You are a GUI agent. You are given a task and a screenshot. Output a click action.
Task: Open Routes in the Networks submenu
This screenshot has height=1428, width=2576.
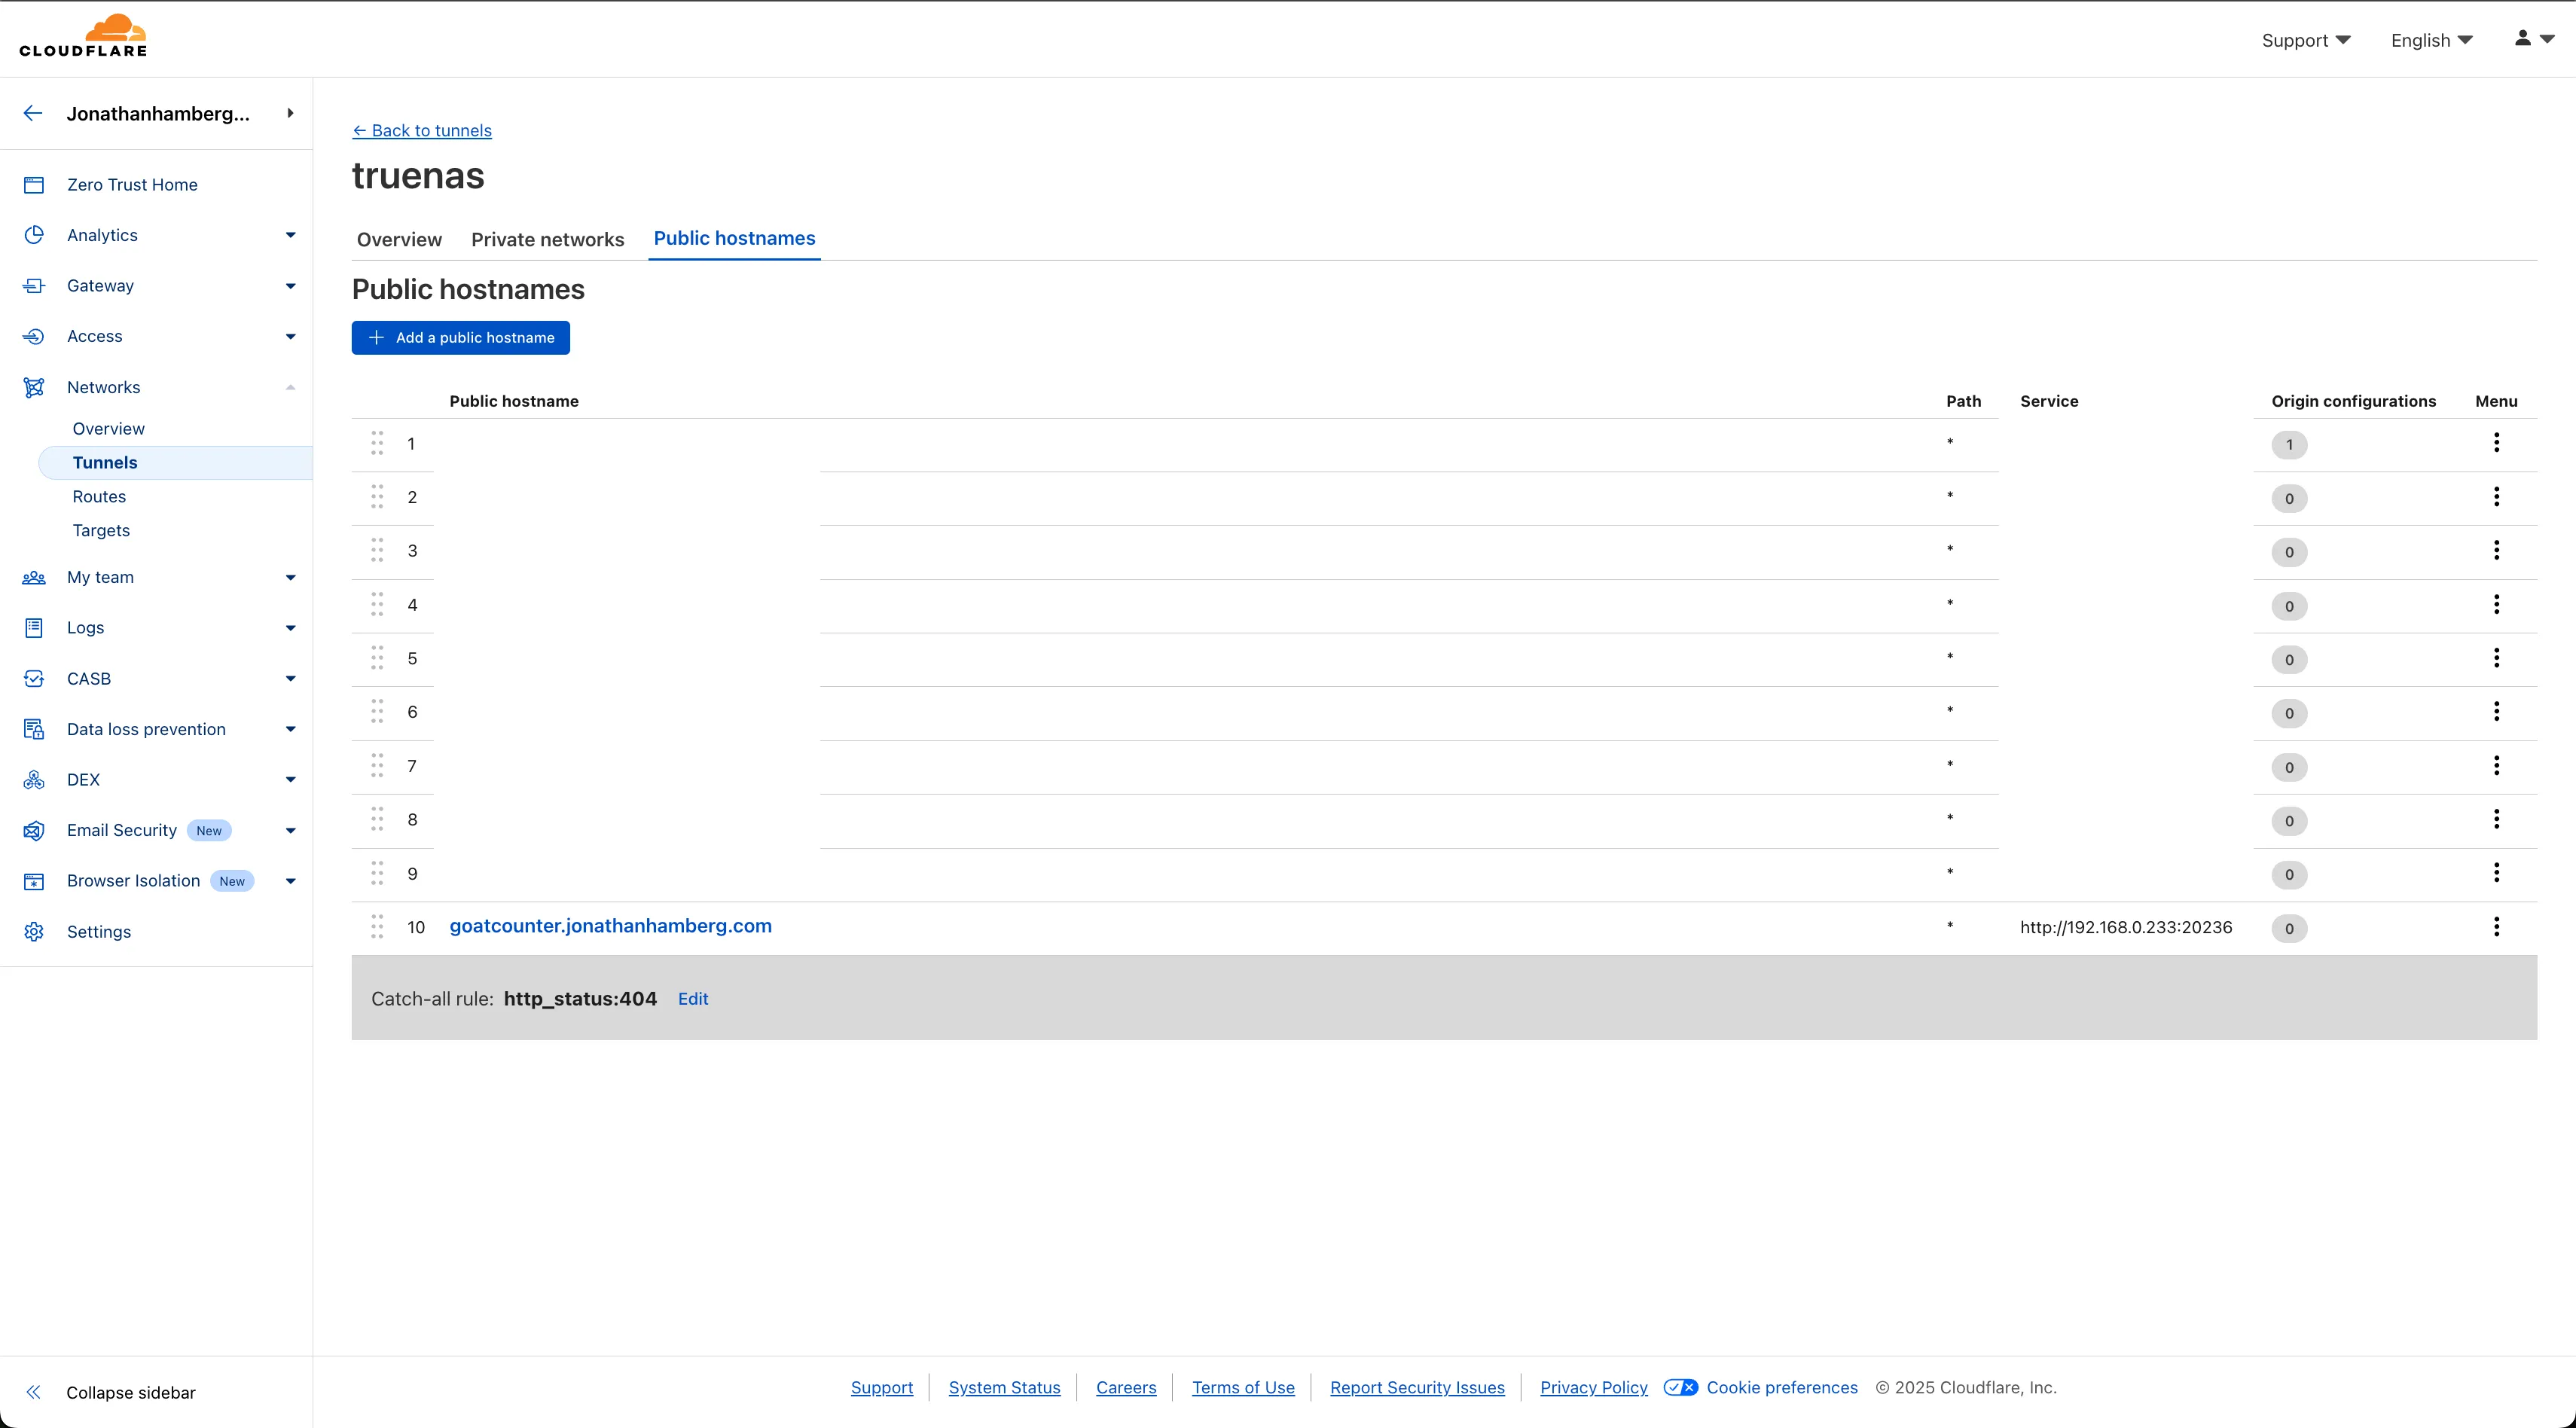(99, 497)
